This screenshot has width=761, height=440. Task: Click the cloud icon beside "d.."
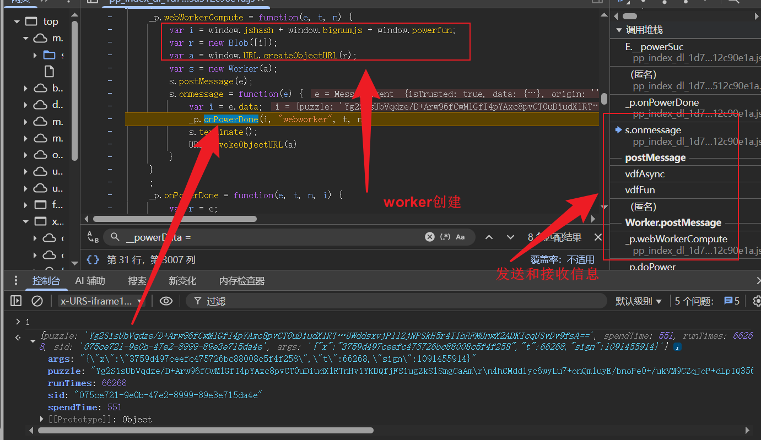40,105
